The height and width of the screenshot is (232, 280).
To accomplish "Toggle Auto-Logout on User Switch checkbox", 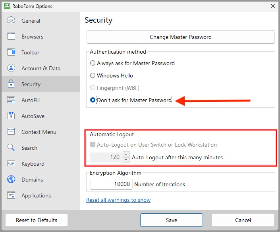I will [93, 145].
